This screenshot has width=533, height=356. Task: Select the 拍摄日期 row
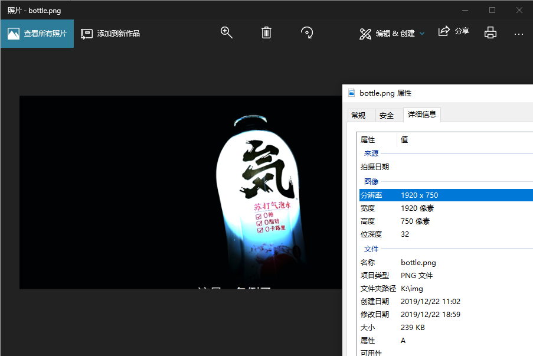446,167
